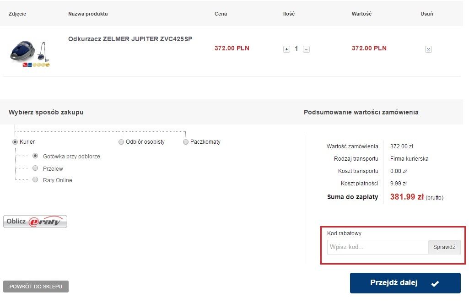Click the Zdjęcie column header
Viewport: 469px width, 303px height.
pyautogui.click(x=17, y=14)
